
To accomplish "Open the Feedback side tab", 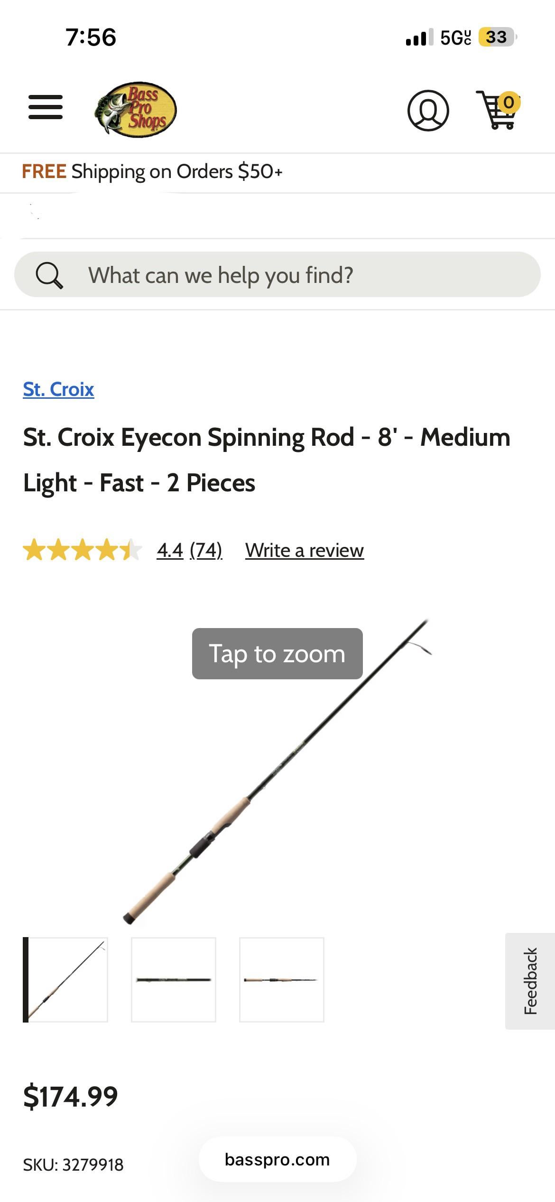I will coord(530,981).
